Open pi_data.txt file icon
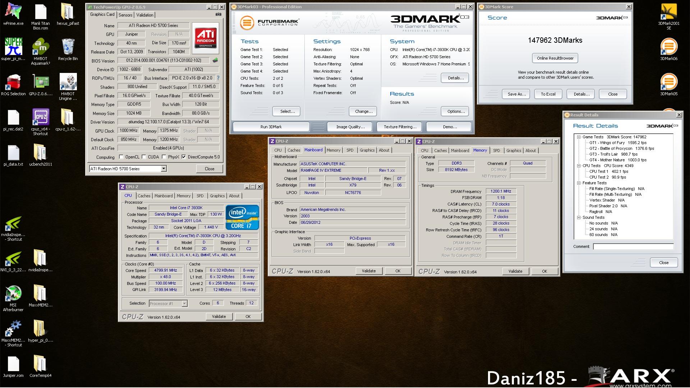This screenshot has height=388, width=690. point(13,155)
